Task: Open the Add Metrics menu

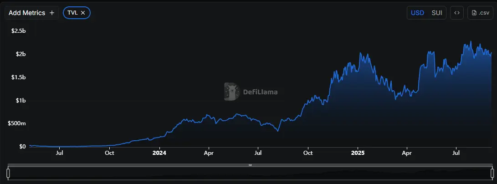Action: 31,13
